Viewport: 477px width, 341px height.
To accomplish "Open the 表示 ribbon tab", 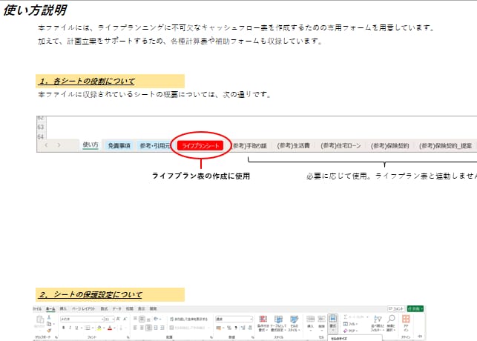I will click(x=142, y=309).
